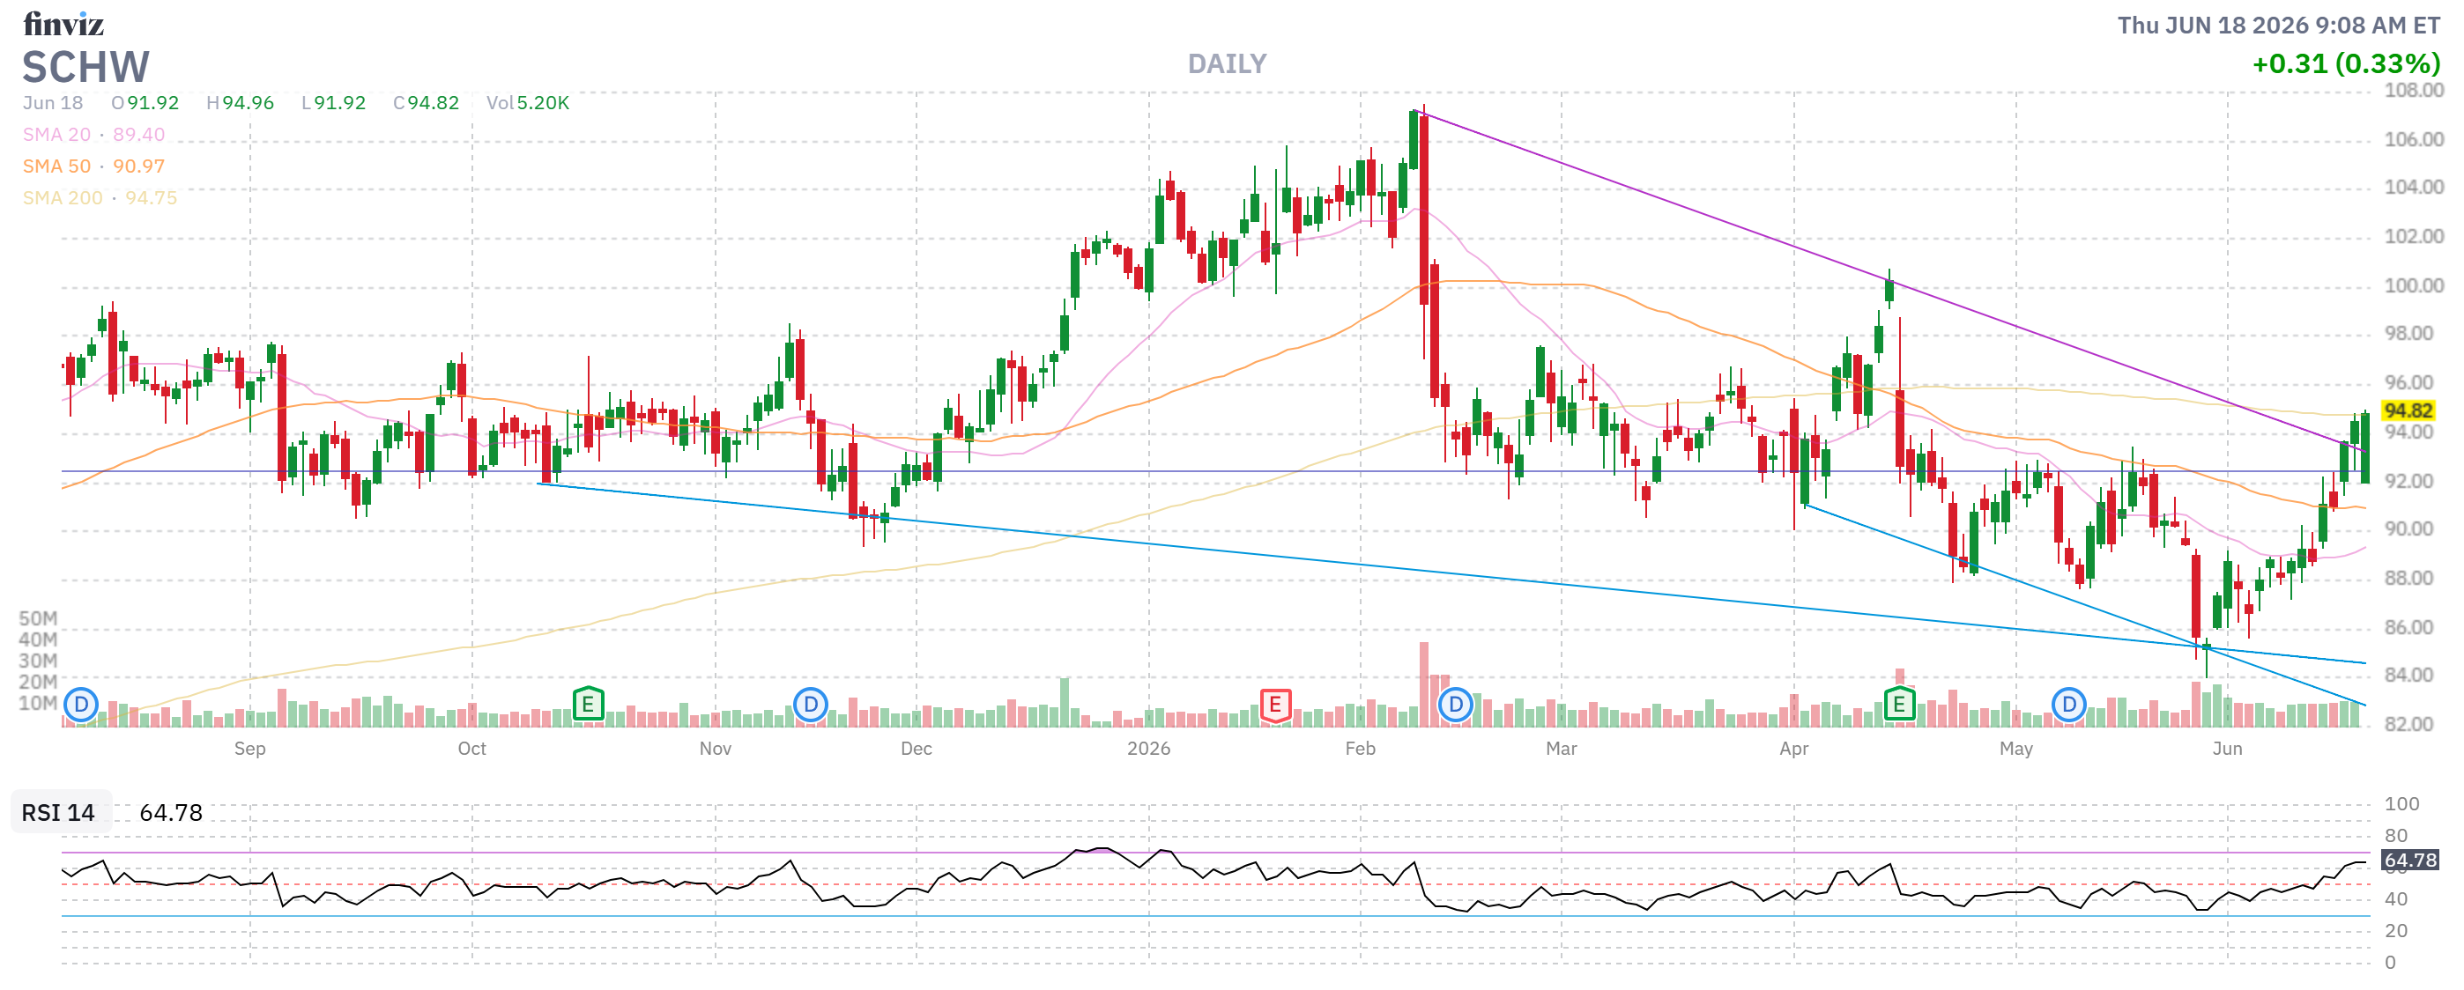Click the Jun label on the time axis
Image resolution: width=2464 pixels, height=990 pixels.
pyautogui.click(x=2228, y=749)
